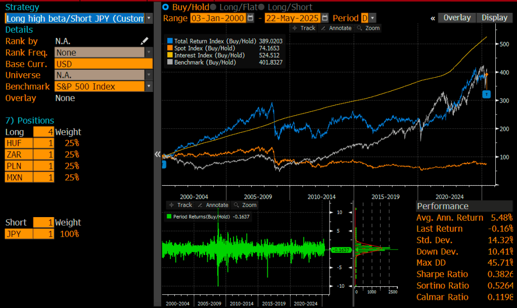Viewport: 517px width, 308px height.
Task: Open the Display tab
Action: coord(494,18)
